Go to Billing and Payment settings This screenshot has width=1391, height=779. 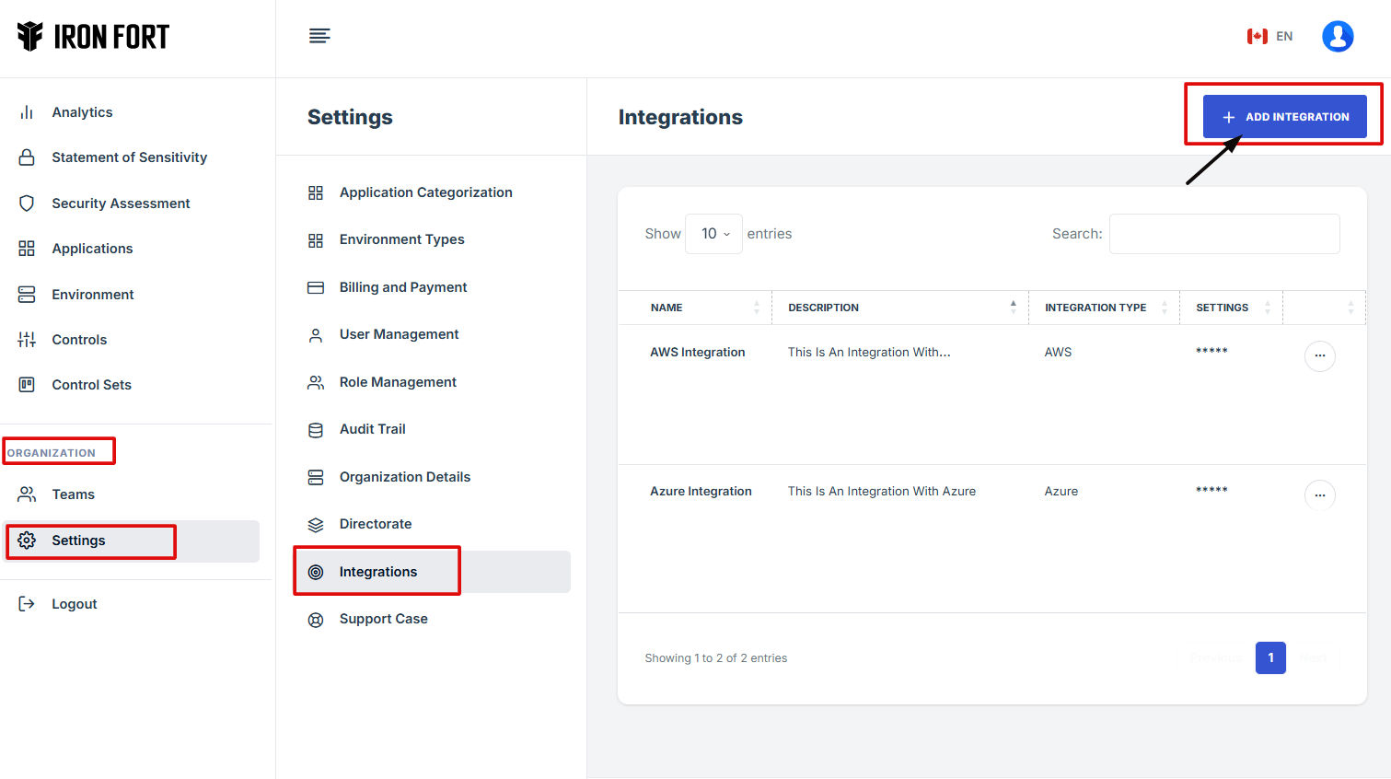(x=402, y=287)
